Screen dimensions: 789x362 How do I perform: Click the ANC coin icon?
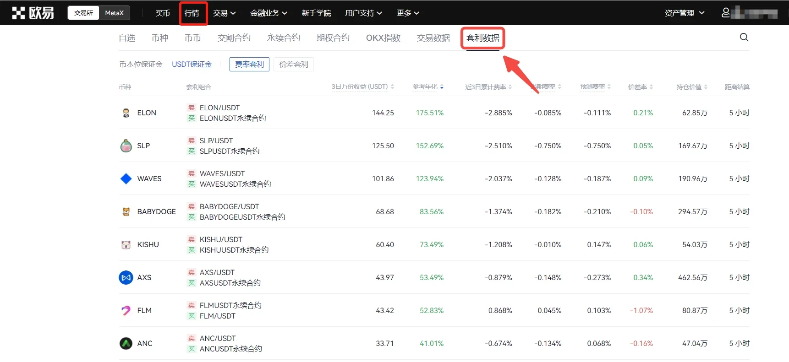click(x=126, y=344)
